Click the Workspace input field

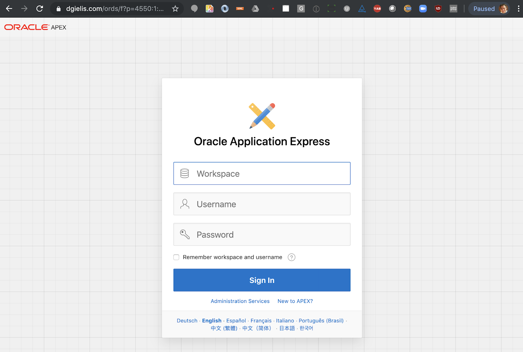(x=261, y=174)
